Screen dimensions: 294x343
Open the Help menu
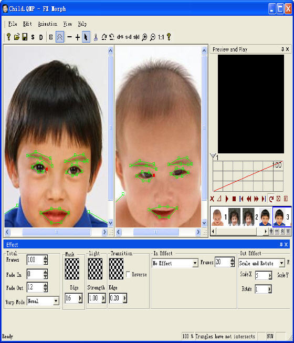tap(82, 24)
